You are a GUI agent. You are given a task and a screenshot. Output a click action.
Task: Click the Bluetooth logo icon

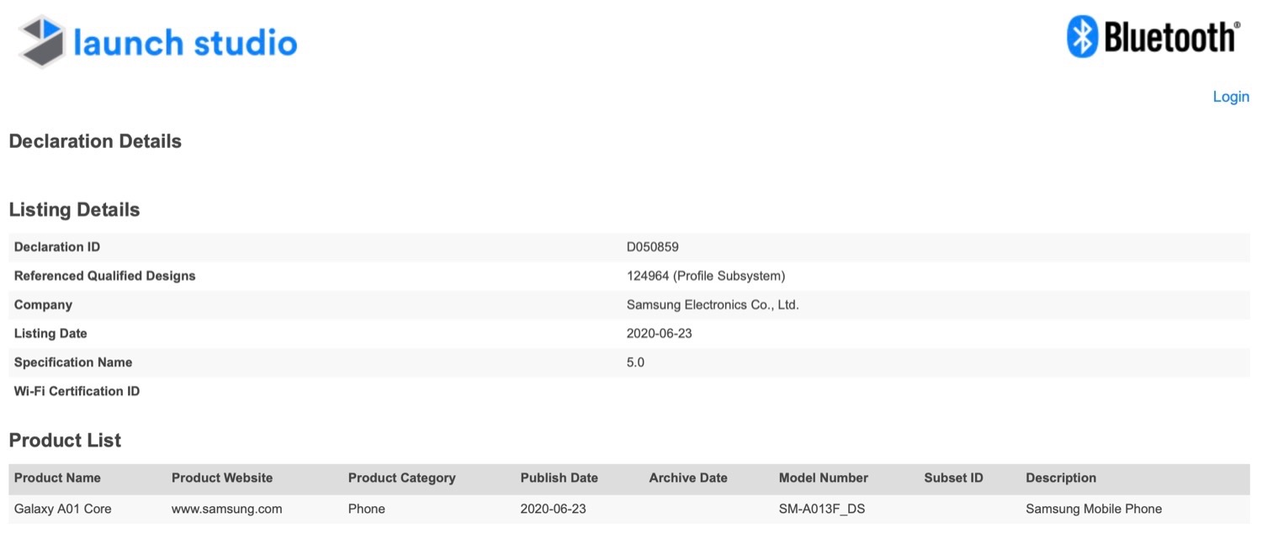1081,38
